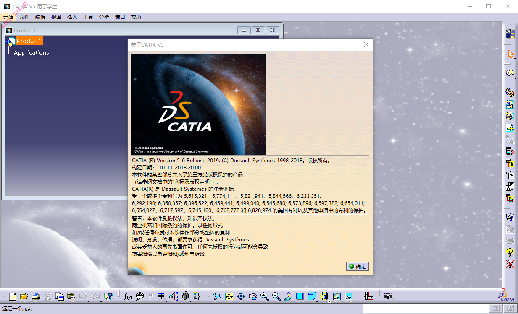Click the Fly Mode airplane icon

pos(217,296)
